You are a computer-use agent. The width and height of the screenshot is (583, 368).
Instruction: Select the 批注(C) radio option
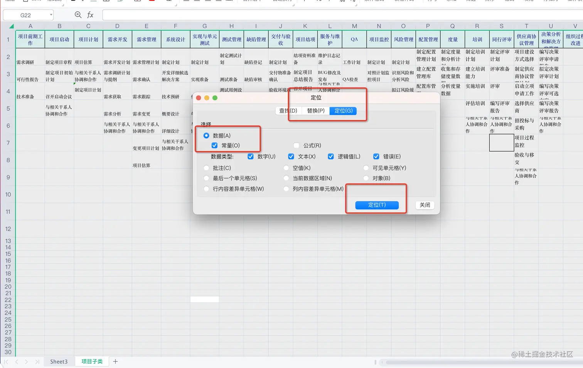[x=206, y=168]
